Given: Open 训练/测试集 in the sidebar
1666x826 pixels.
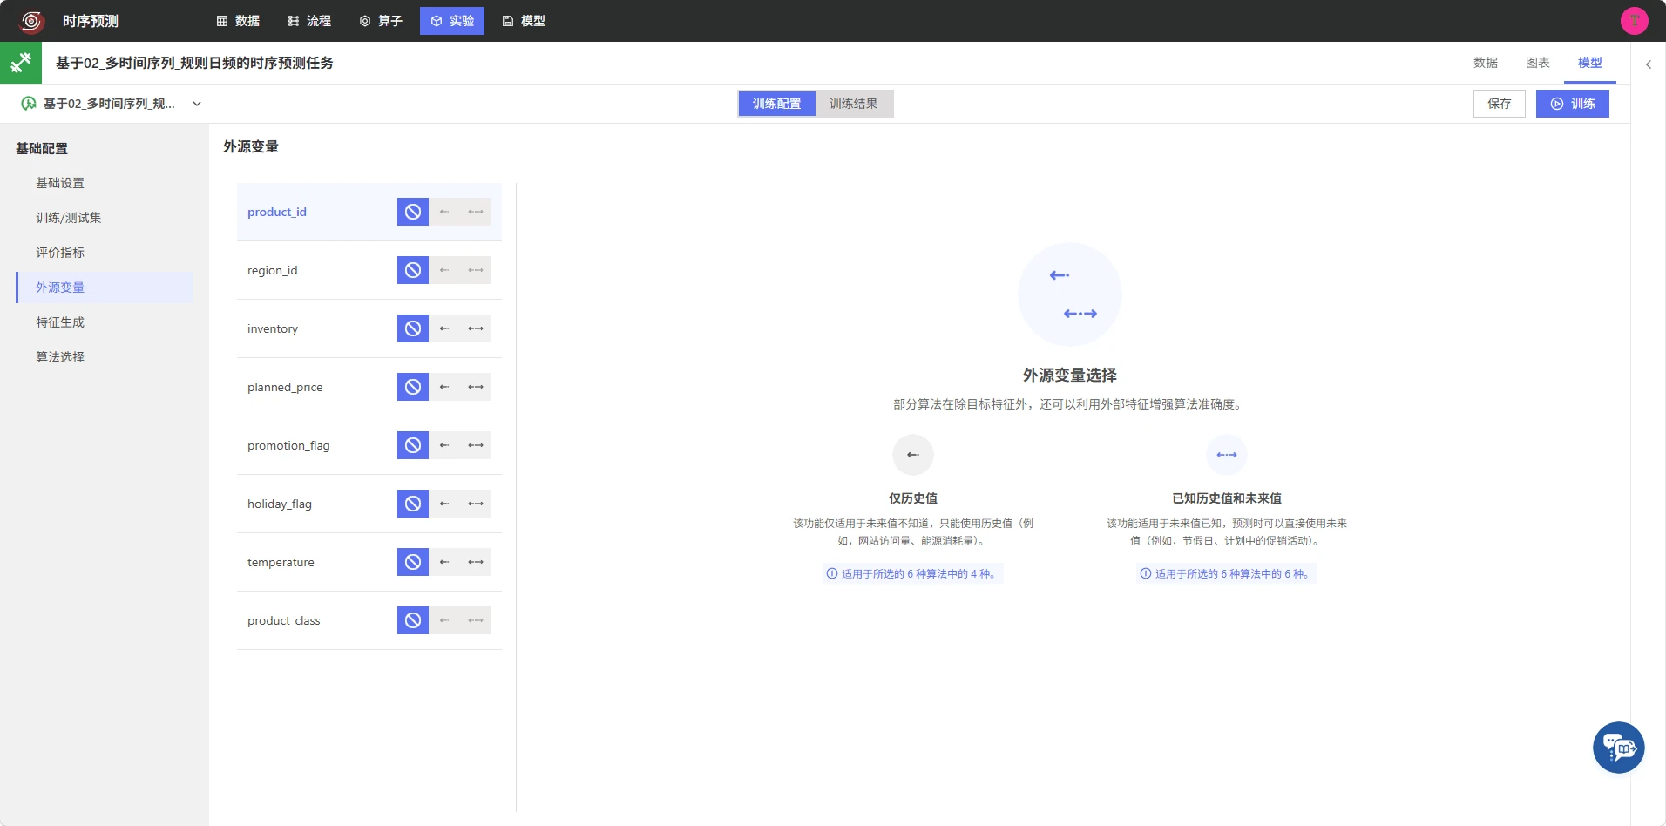Looking at the screenshot, I should [105, 218].
